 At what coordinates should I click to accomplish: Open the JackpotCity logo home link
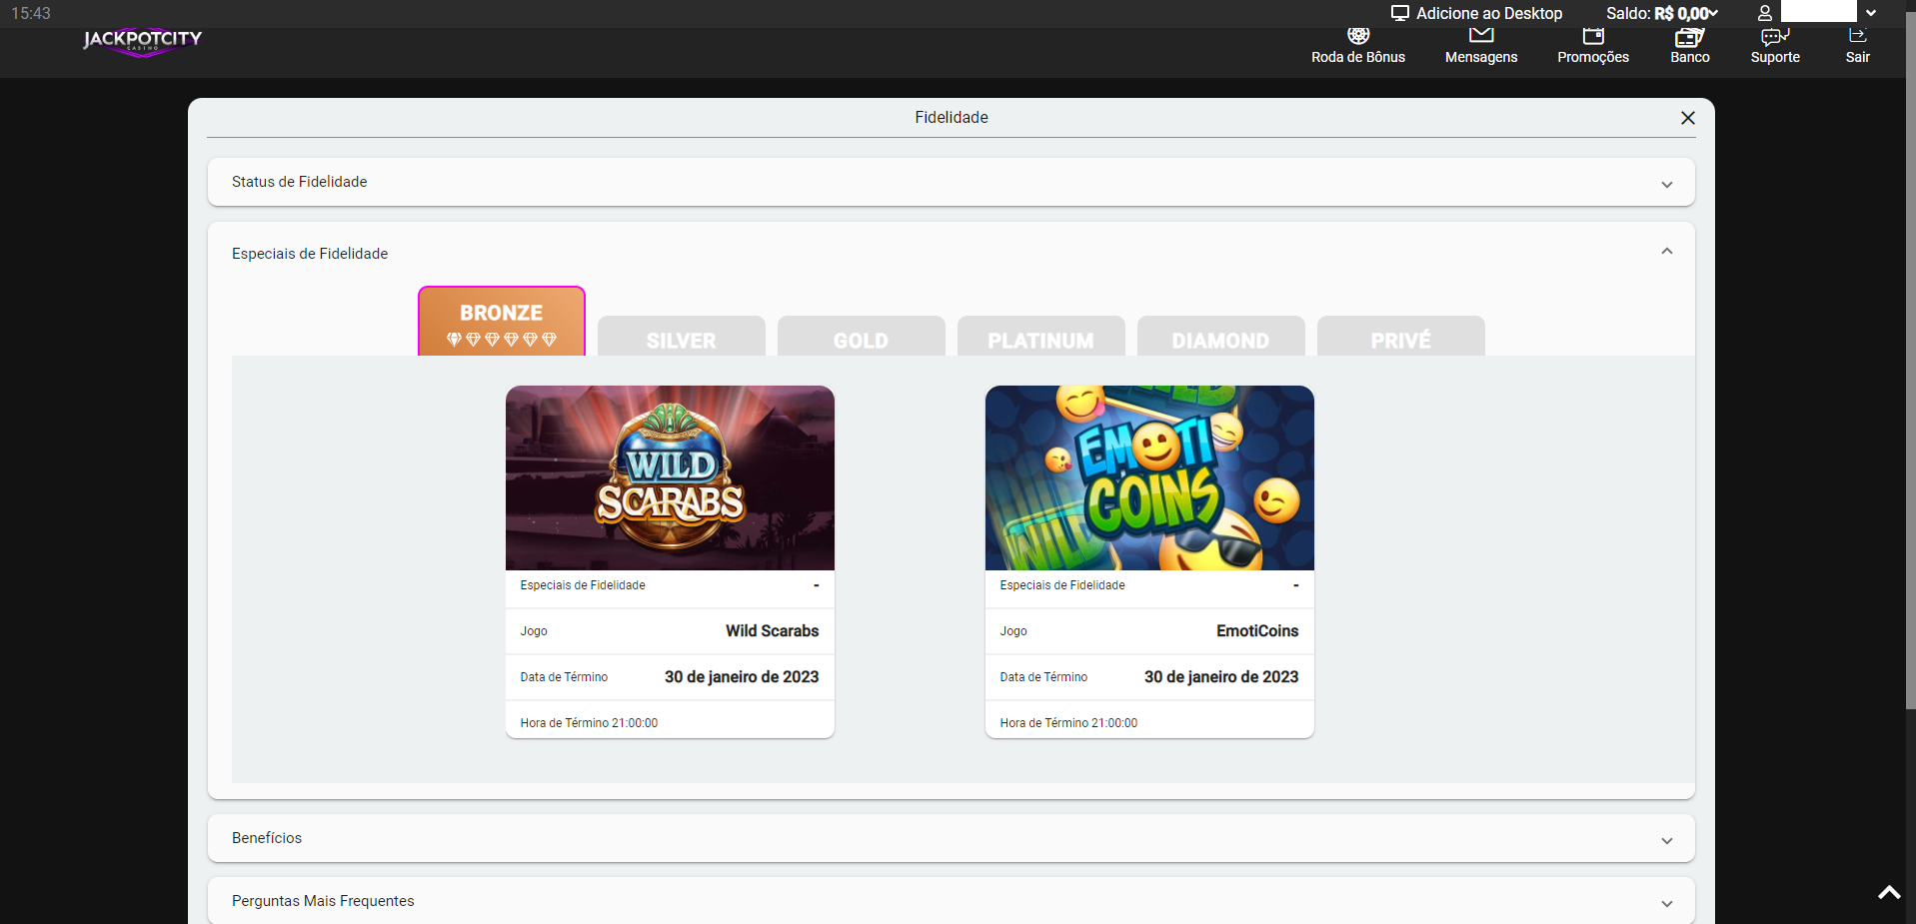pyautogui.click(x=142, y=41)
